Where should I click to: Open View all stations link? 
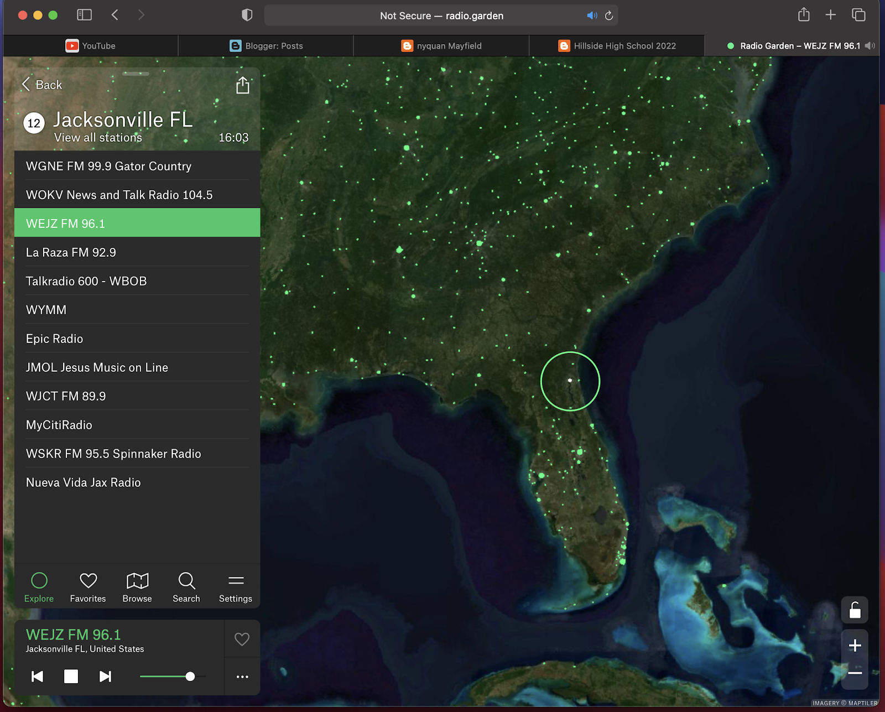[98, 138]
